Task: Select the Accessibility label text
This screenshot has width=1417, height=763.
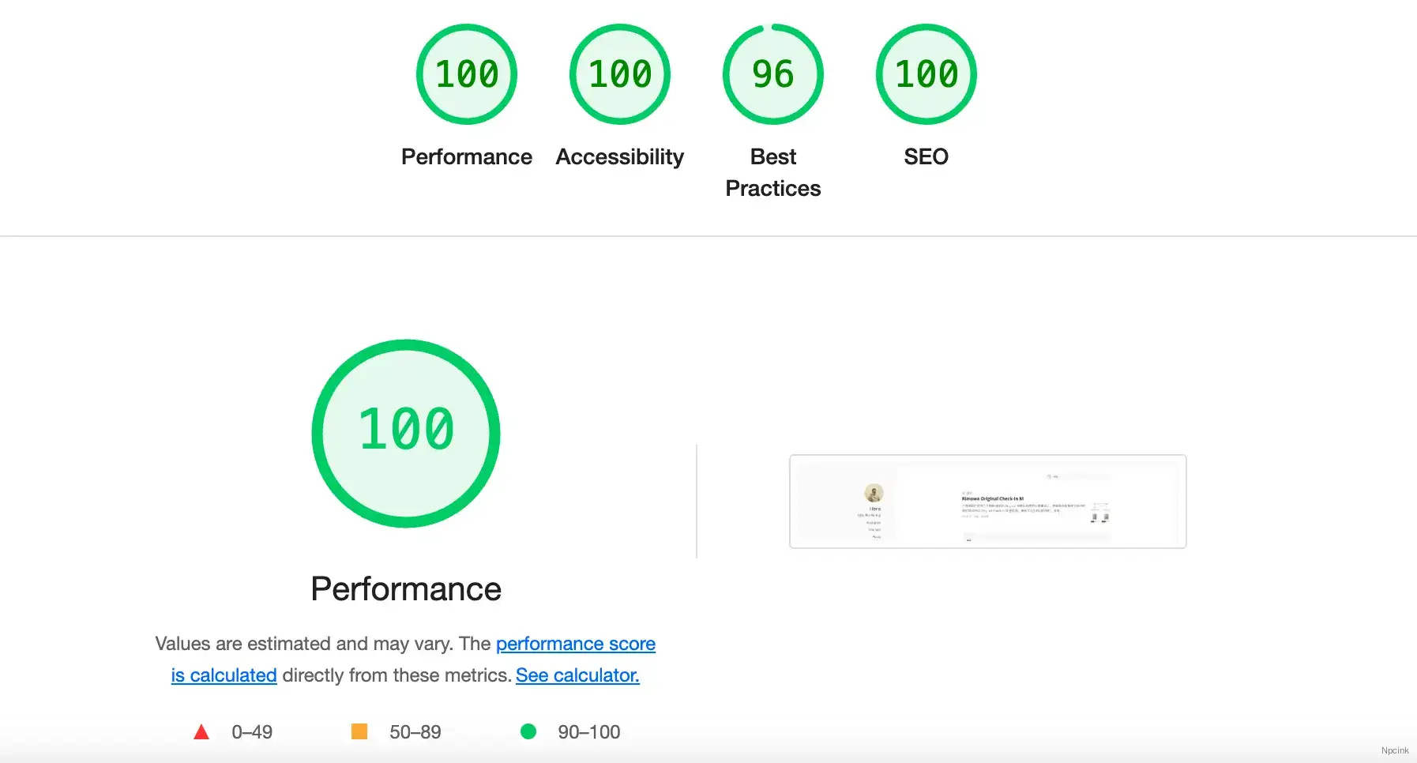Action: 619,156
